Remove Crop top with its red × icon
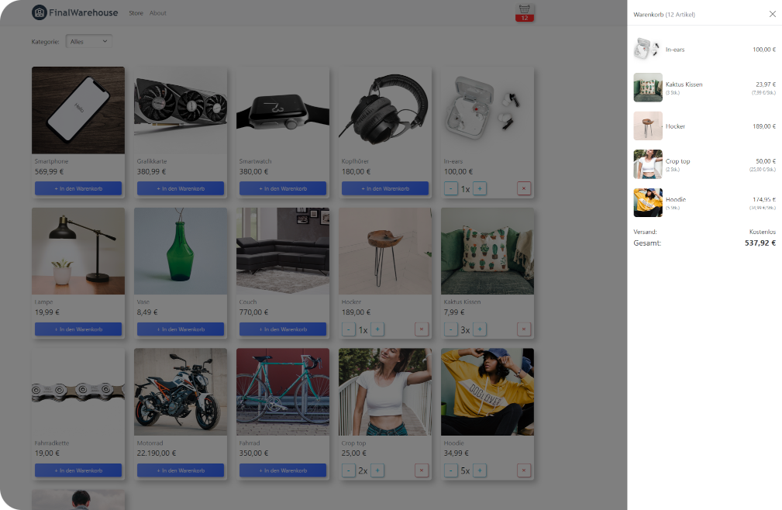This screenshot has width=782, height=510. click(x=422, y=470)
